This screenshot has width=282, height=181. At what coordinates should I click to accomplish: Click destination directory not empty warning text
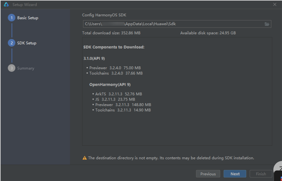[x=171, y=158]
